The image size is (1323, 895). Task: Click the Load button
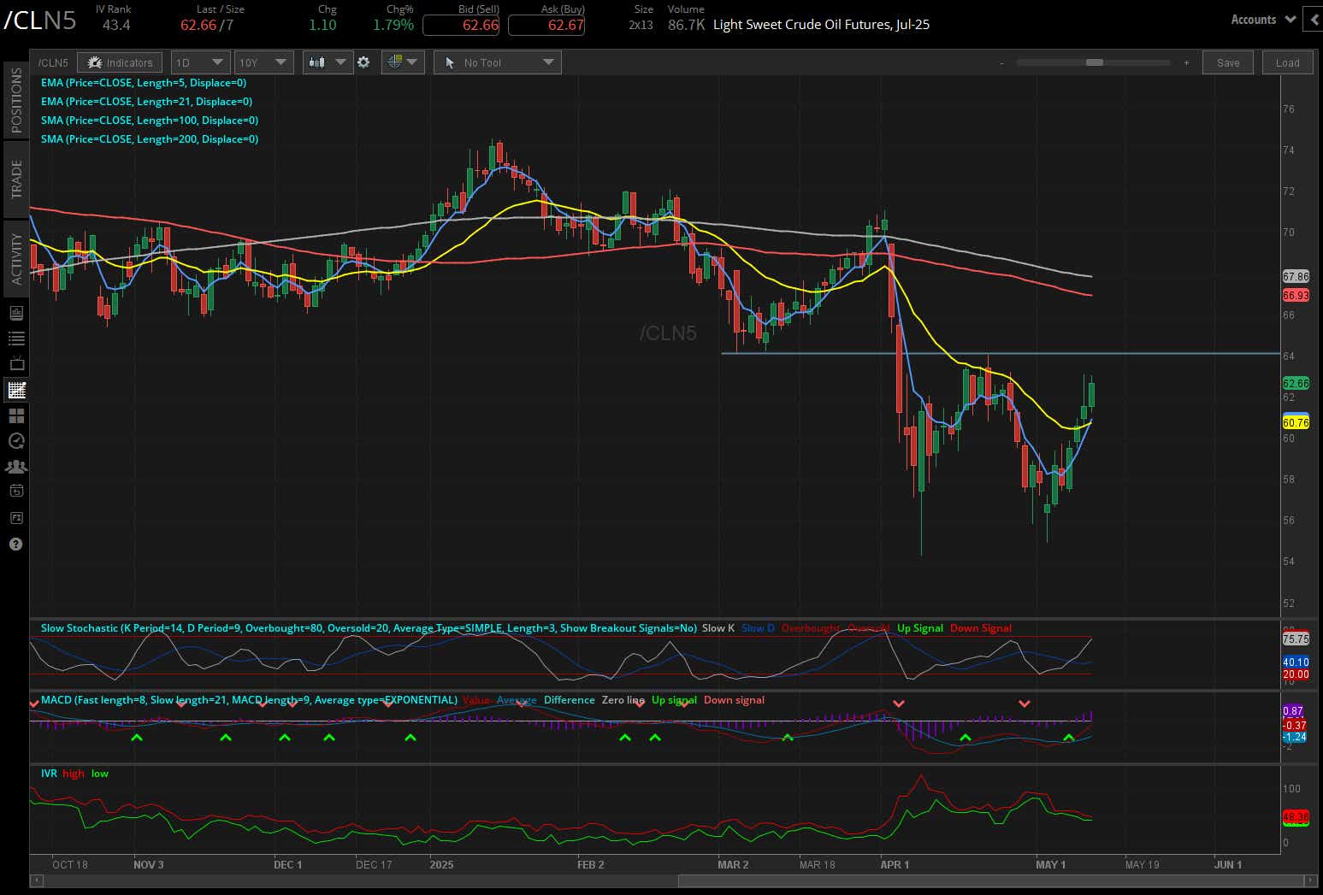(x=1287, y=62)
